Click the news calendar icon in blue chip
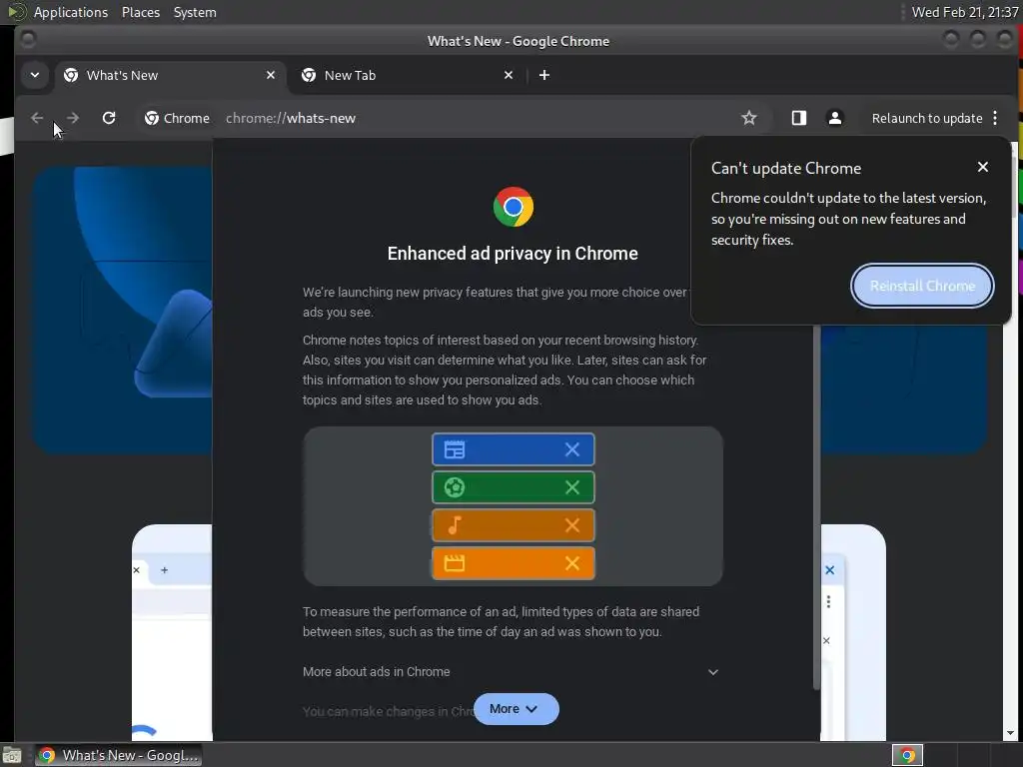 point(455,449)
